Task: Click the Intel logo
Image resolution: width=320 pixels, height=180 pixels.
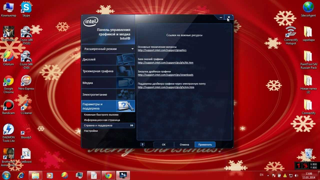Action: click(91, 21)
